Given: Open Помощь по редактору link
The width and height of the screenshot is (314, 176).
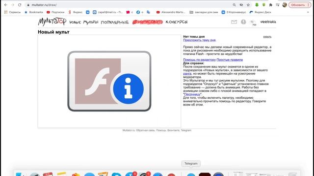Looking at the screenshot, I should 200,60.
